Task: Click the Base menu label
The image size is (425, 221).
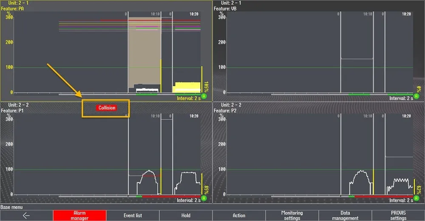Action: point(11,207)
